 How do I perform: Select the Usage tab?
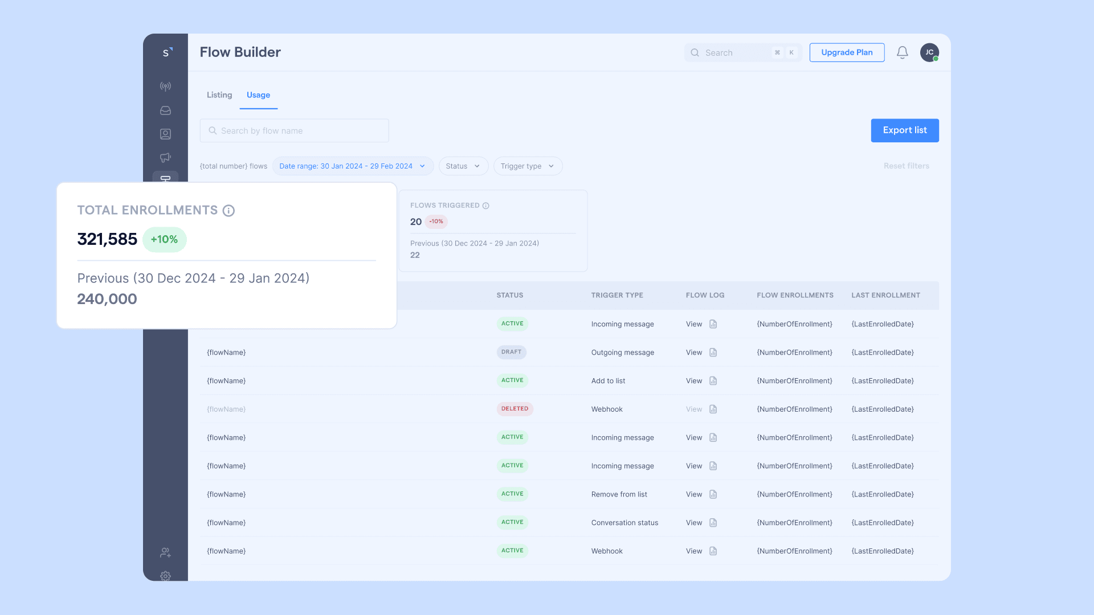[x=259, y=95]
